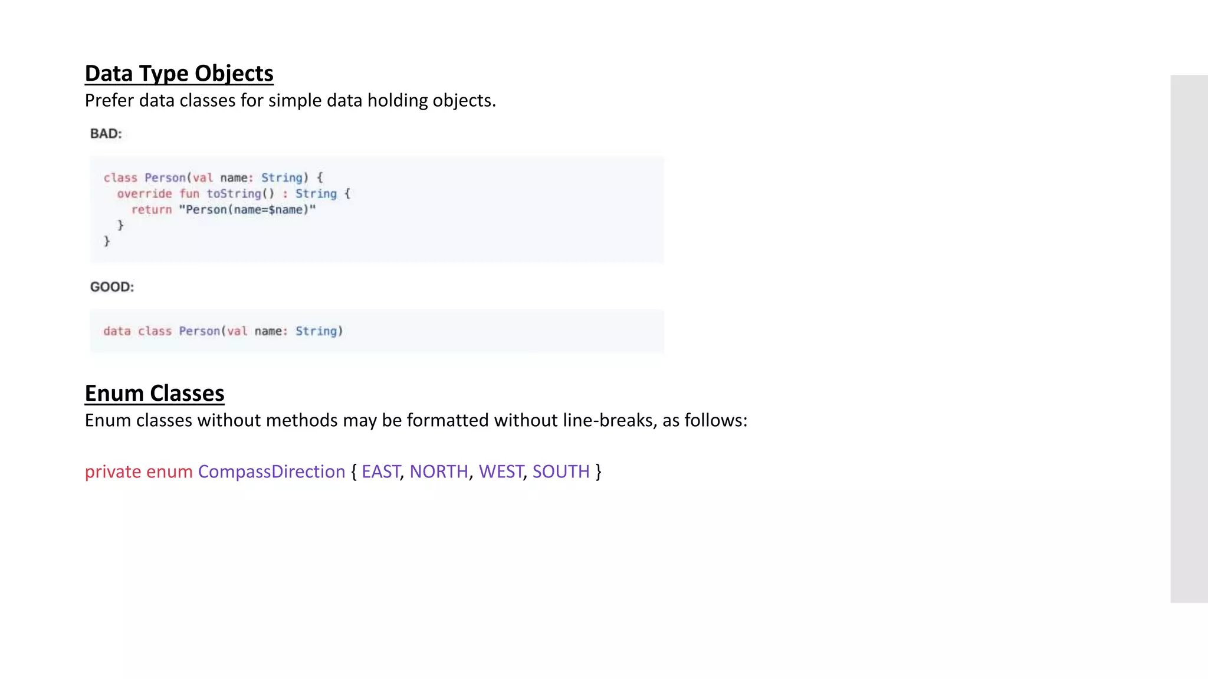Click the BAD: label
The width and height of the screenshot is (1208, 679).
(106, 134)
